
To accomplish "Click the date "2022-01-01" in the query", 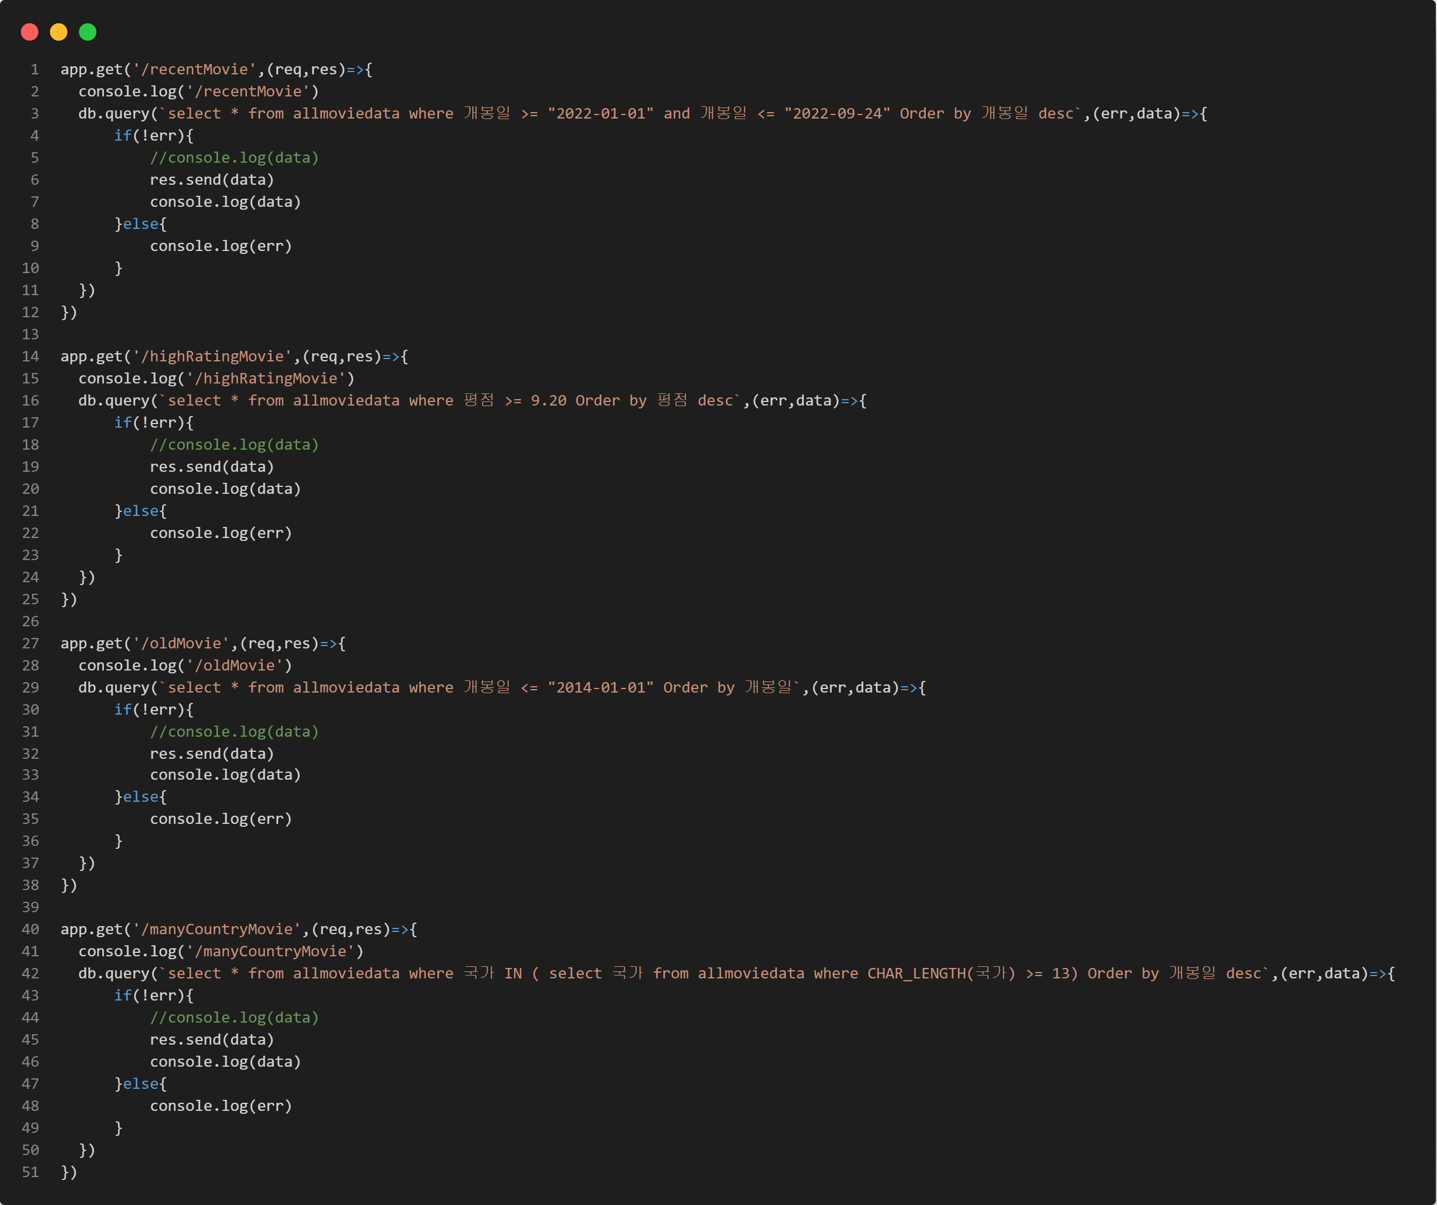I will (601, 114).
